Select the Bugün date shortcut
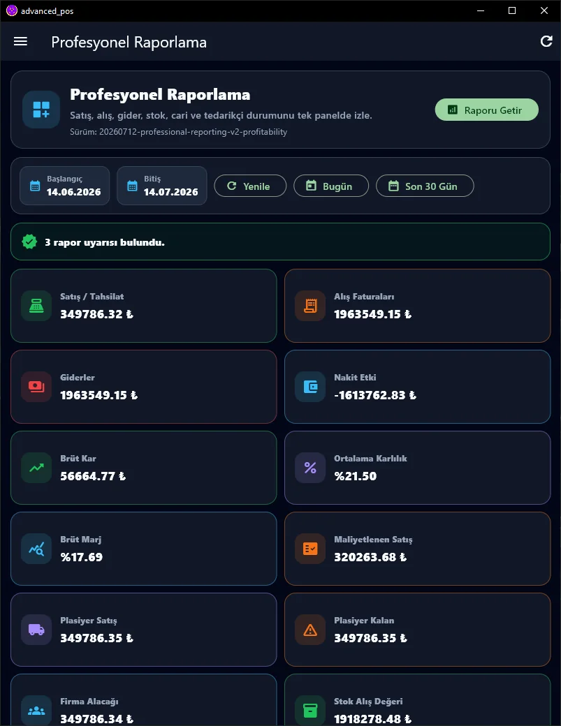This screenshot has height=726, width=561. point(331,186)
